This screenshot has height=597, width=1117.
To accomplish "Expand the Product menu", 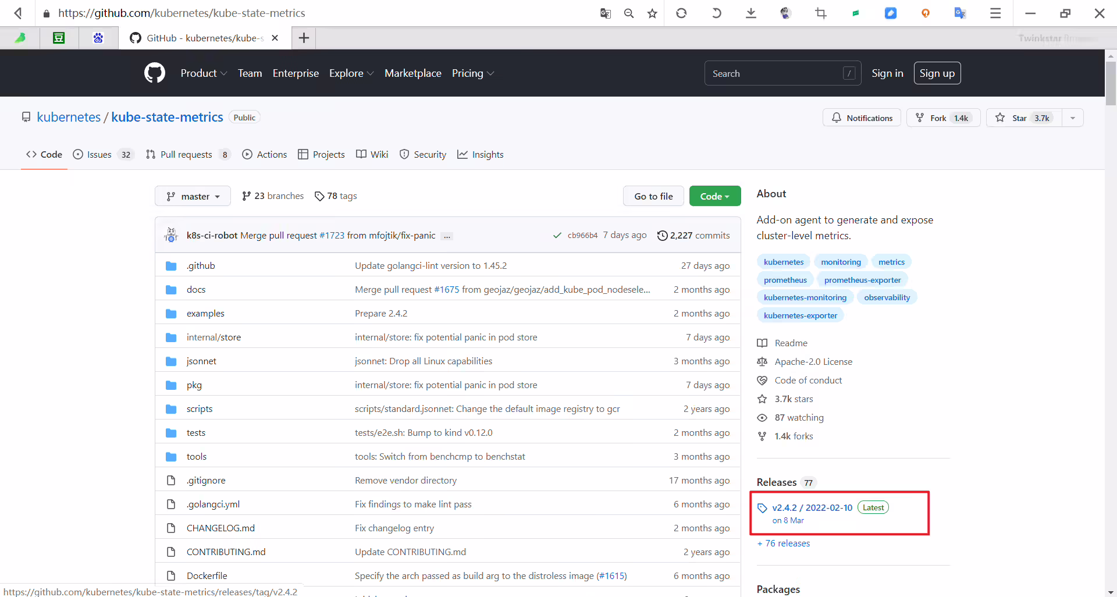I will coord(204,73).
